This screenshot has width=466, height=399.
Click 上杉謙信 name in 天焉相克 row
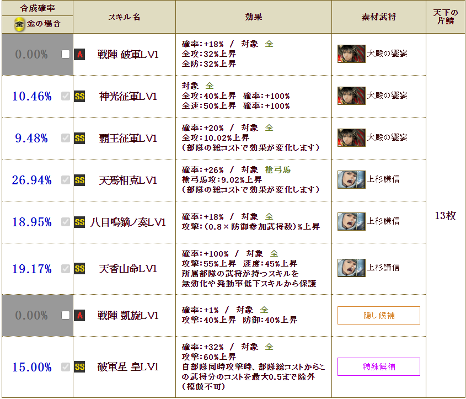click(383, 179)
